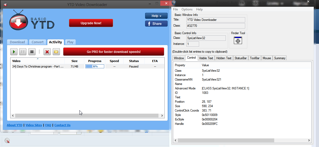Click right arrow of YTD list scrollbar
Image resolution: width=319 pixels, height=147 pixels.
click(162, 115)
